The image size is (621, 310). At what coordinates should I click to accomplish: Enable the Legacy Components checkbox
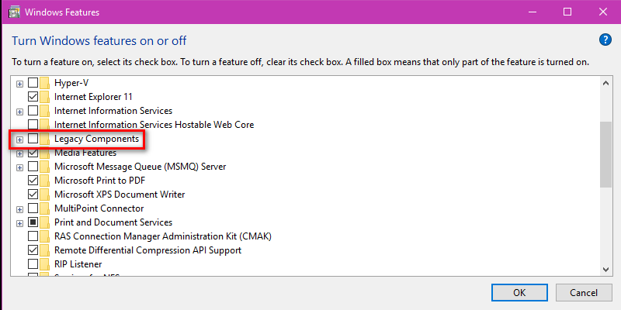coord(33,139)
